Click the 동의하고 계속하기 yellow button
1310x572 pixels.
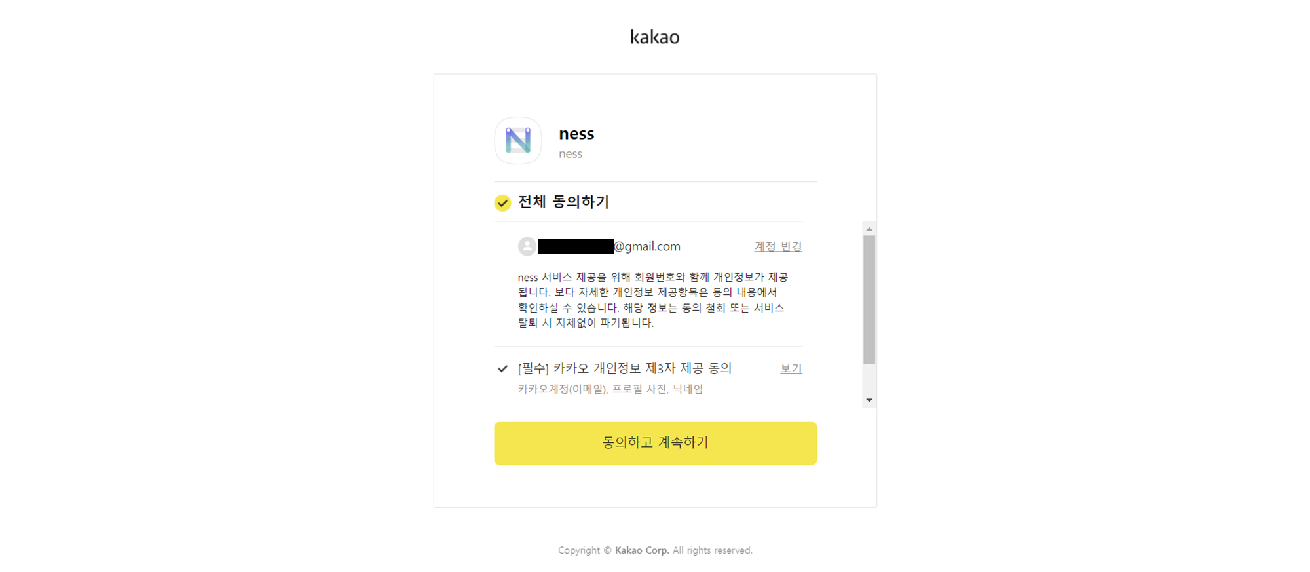click(655, 443)
